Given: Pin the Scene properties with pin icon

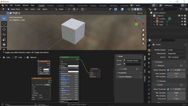Looking at the screenshot, I should [x=185, y=44].
